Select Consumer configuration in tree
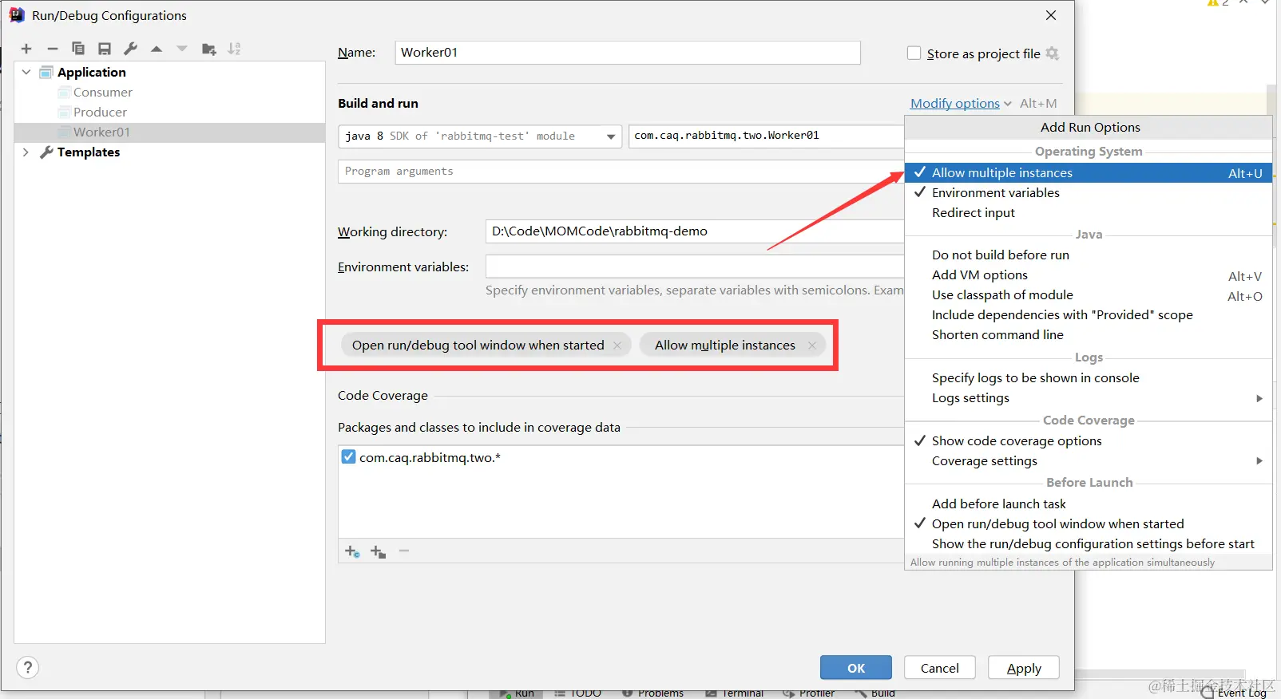The width and height of the screenshot is (1281, 699). point(102,92)
